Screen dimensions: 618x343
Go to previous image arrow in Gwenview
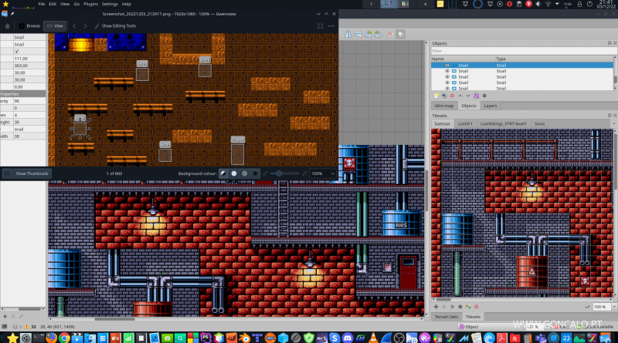74,26
